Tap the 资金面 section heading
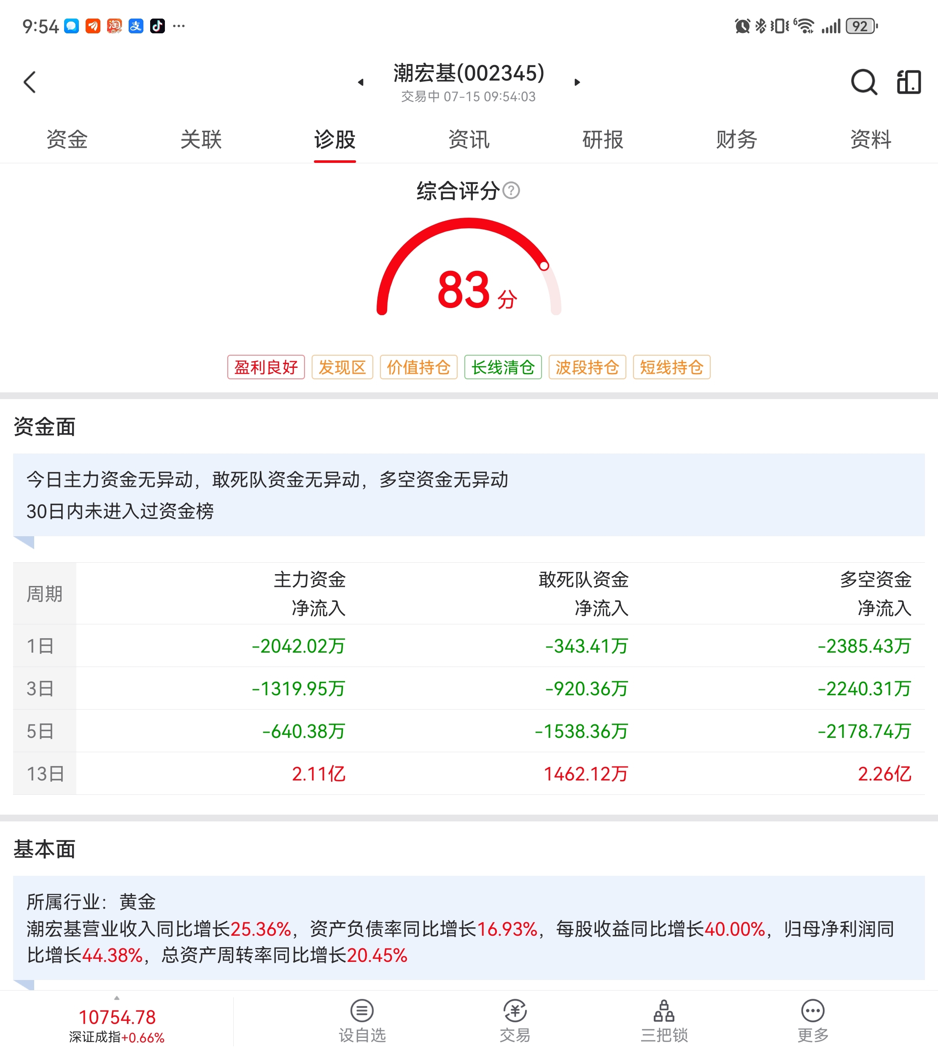 pos(44,427)
